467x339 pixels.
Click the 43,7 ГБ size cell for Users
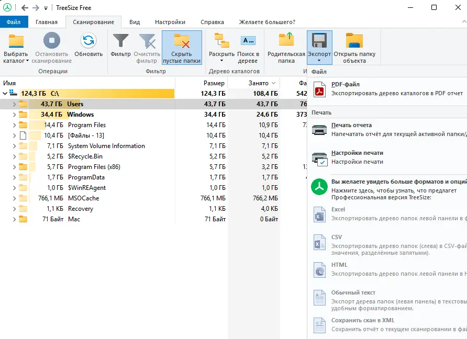pyautogui.click(x=215, y=104)
